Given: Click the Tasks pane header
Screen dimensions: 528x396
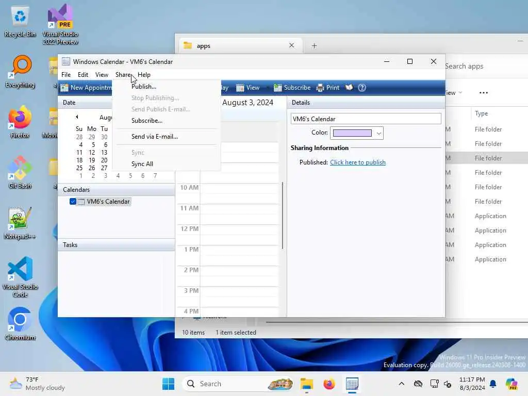Looking at the screenshot, I should click(x=116, y=245).
